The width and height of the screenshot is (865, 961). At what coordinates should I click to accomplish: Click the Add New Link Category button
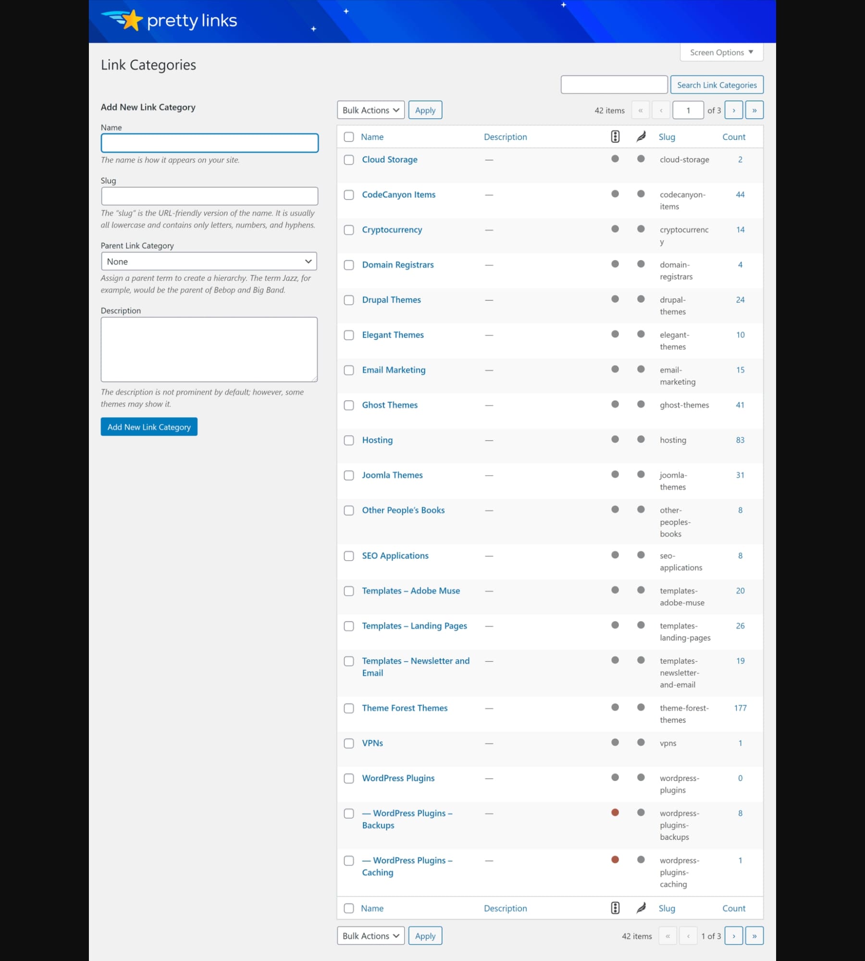[x=148, y=427]
